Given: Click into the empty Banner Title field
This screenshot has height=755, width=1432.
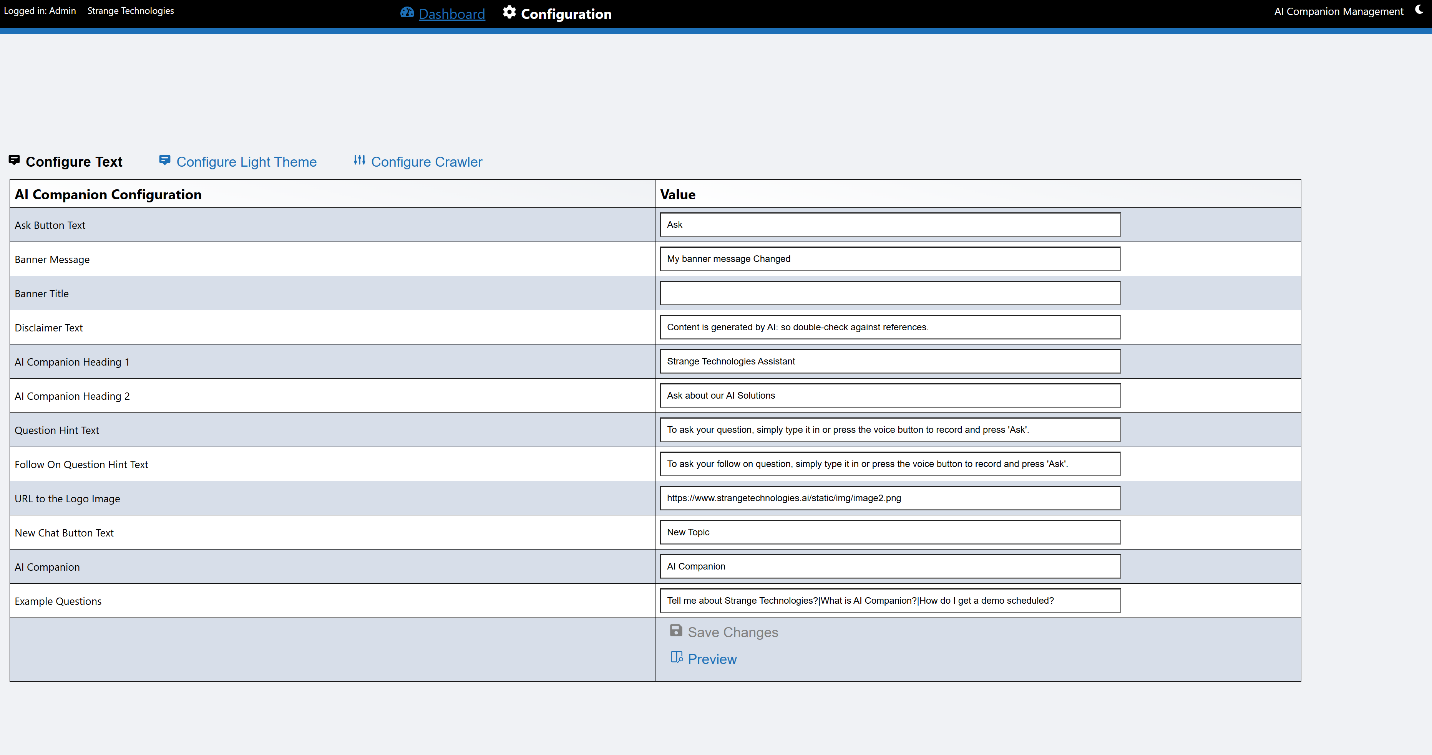Looking at the screenshot, I should (889, 293).
